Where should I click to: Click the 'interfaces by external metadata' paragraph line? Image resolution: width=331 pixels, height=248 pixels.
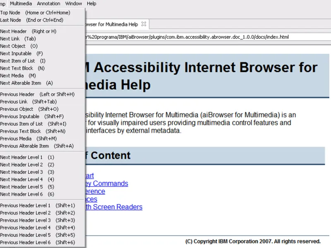(x=133, y=131)
